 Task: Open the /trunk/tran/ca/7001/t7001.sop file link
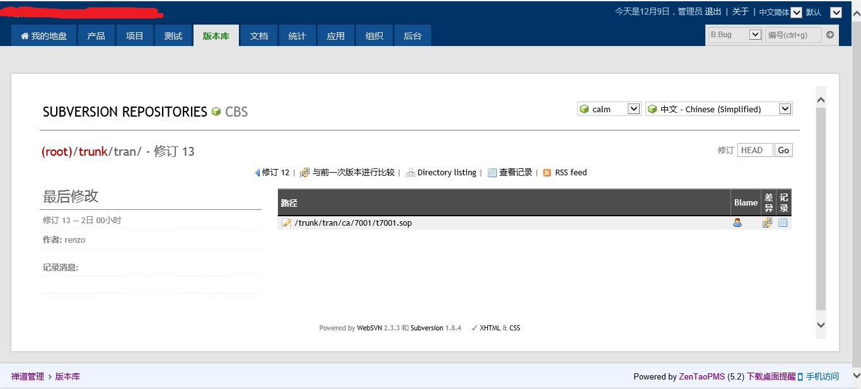click(353, 223)
